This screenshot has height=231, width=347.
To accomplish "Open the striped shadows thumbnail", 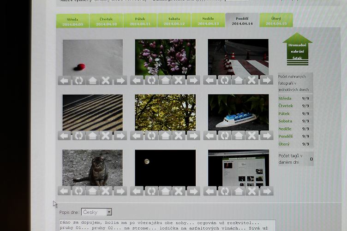I will point(92,113).
